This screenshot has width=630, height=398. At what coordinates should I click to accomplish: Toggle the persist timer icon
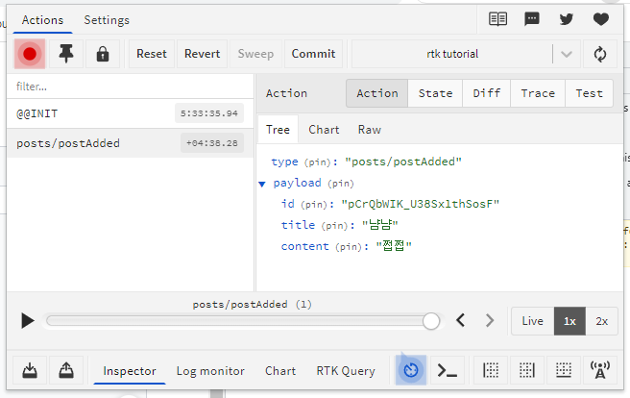(411, 370)
